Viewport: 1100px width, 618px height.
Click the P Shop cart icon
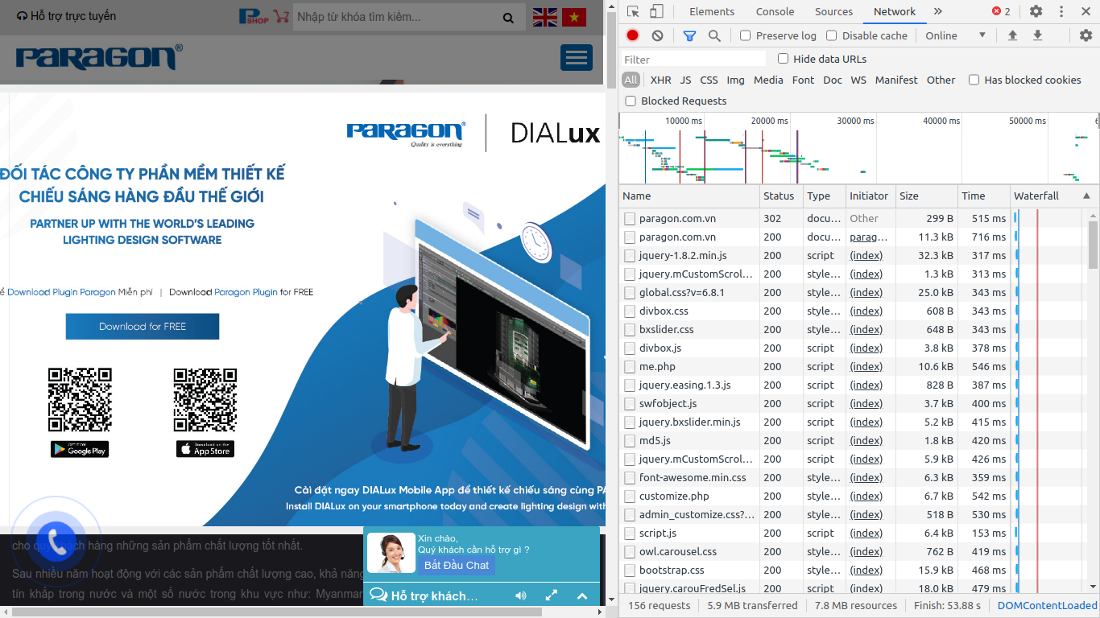pos(264,16)
